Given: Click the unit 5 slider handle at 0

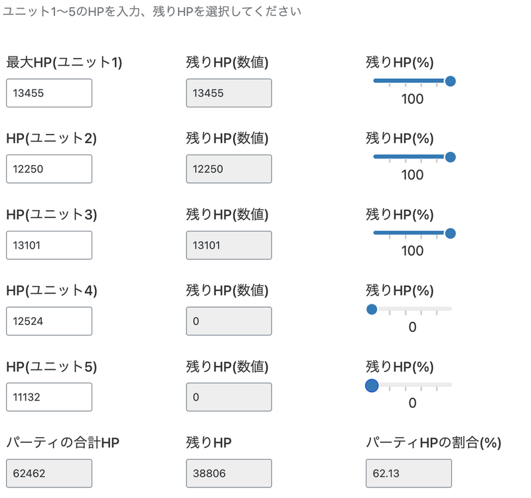Looking at the screenshot, I should pyautogui.click(x=372, y=385).
